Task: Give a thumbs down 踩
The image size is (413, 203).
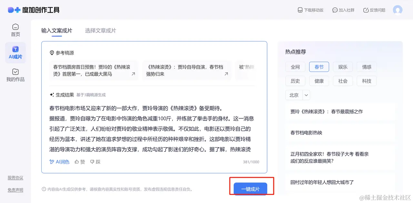Action: pos(95,162)
